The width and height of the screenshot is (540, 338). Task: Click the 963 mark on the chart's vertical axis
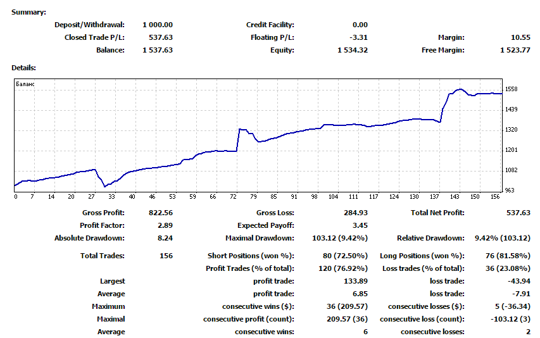click(x=510, y=190)
